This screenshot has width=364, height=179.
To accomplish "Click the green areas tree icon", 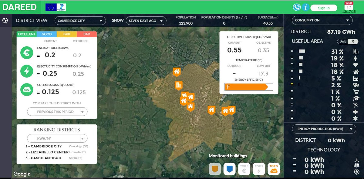I will click(x=356, y=58).
